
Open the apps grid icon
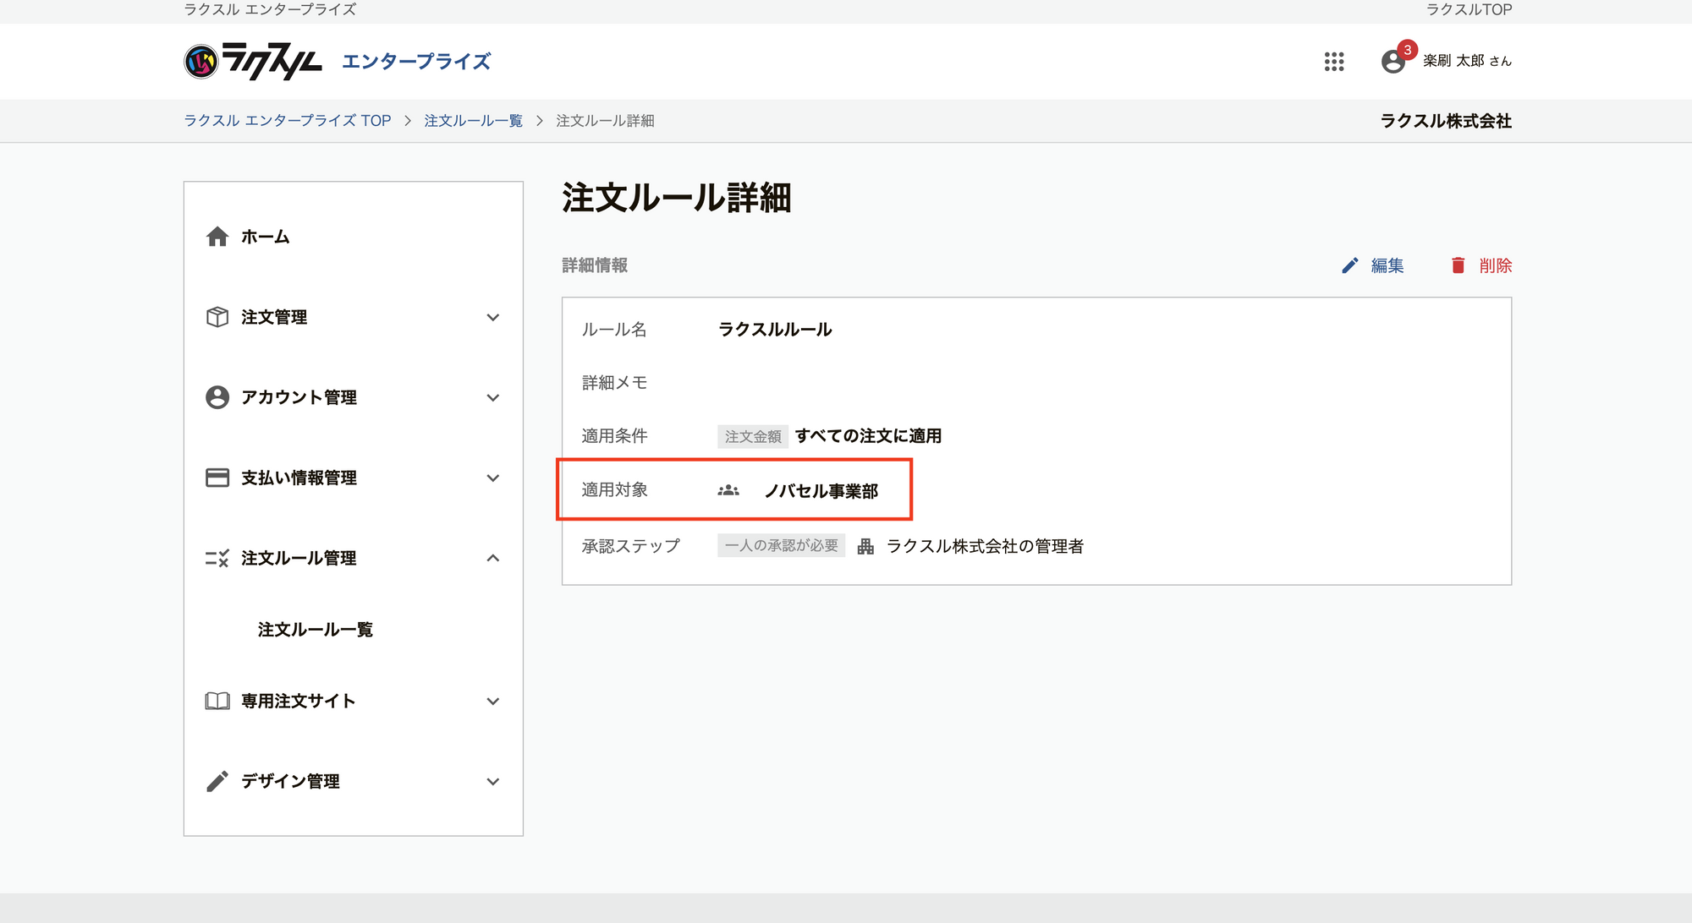1334,61
